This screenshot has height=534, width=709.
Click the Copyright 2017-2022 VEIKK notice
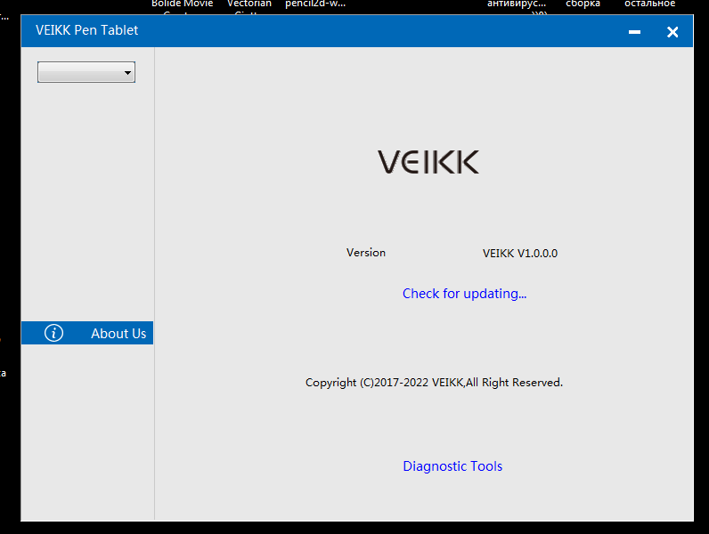point(434,383)
